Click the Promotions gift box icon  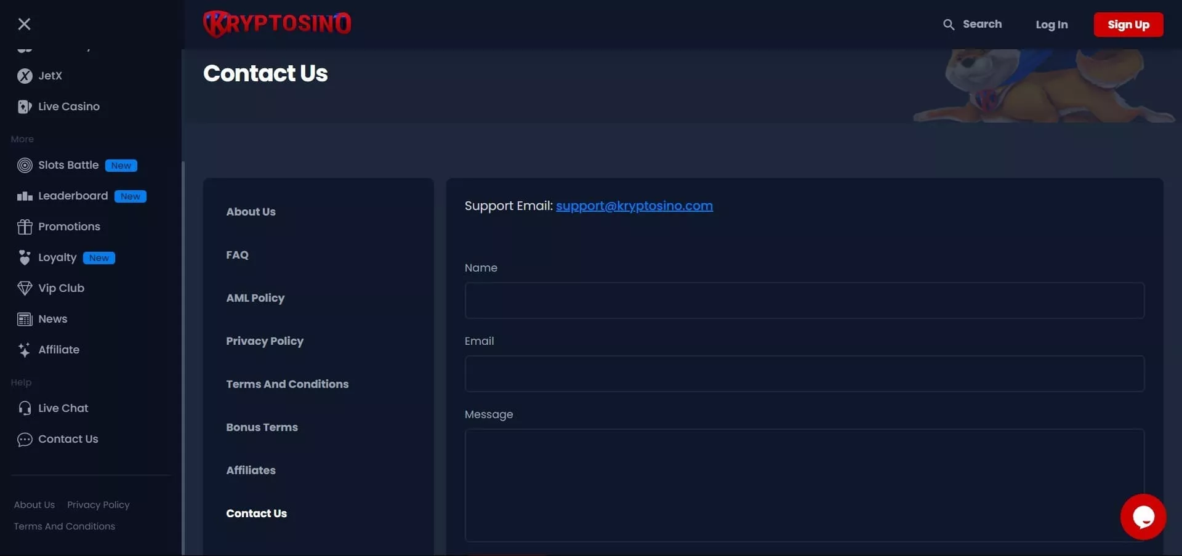pyautogui.click(x=25, y=227)
